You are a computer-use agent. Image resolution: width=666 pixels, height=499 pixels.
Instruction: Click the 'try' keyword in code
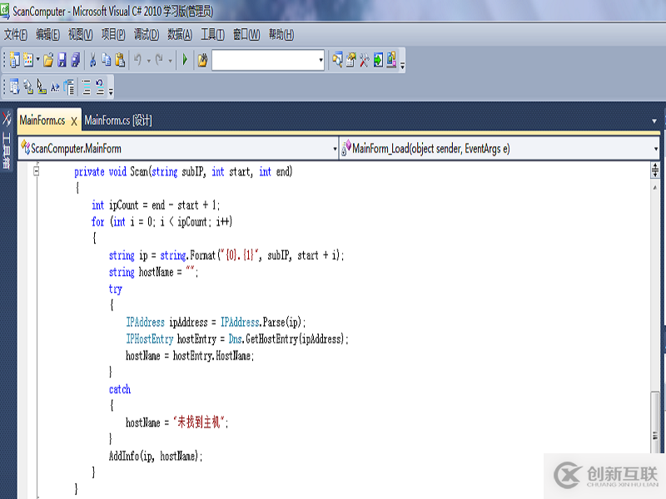115,289
